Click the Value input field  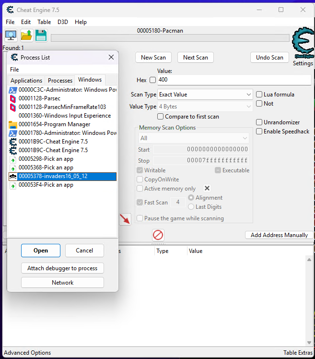233,80
